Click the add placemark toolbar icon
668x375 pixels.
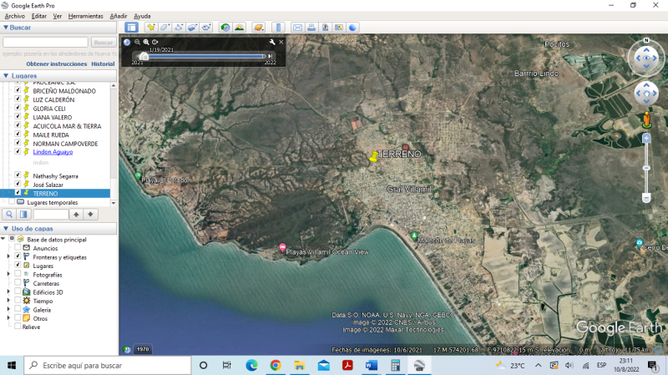[150, 28]
